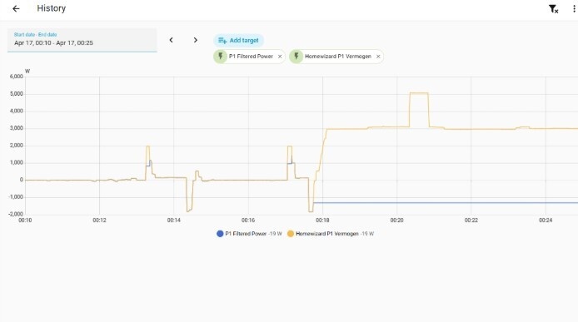The height and width of the screenshot is (322, 578).
Task: Click the 5,000 W peak on the chart
Action: click(x=419, y=93)
